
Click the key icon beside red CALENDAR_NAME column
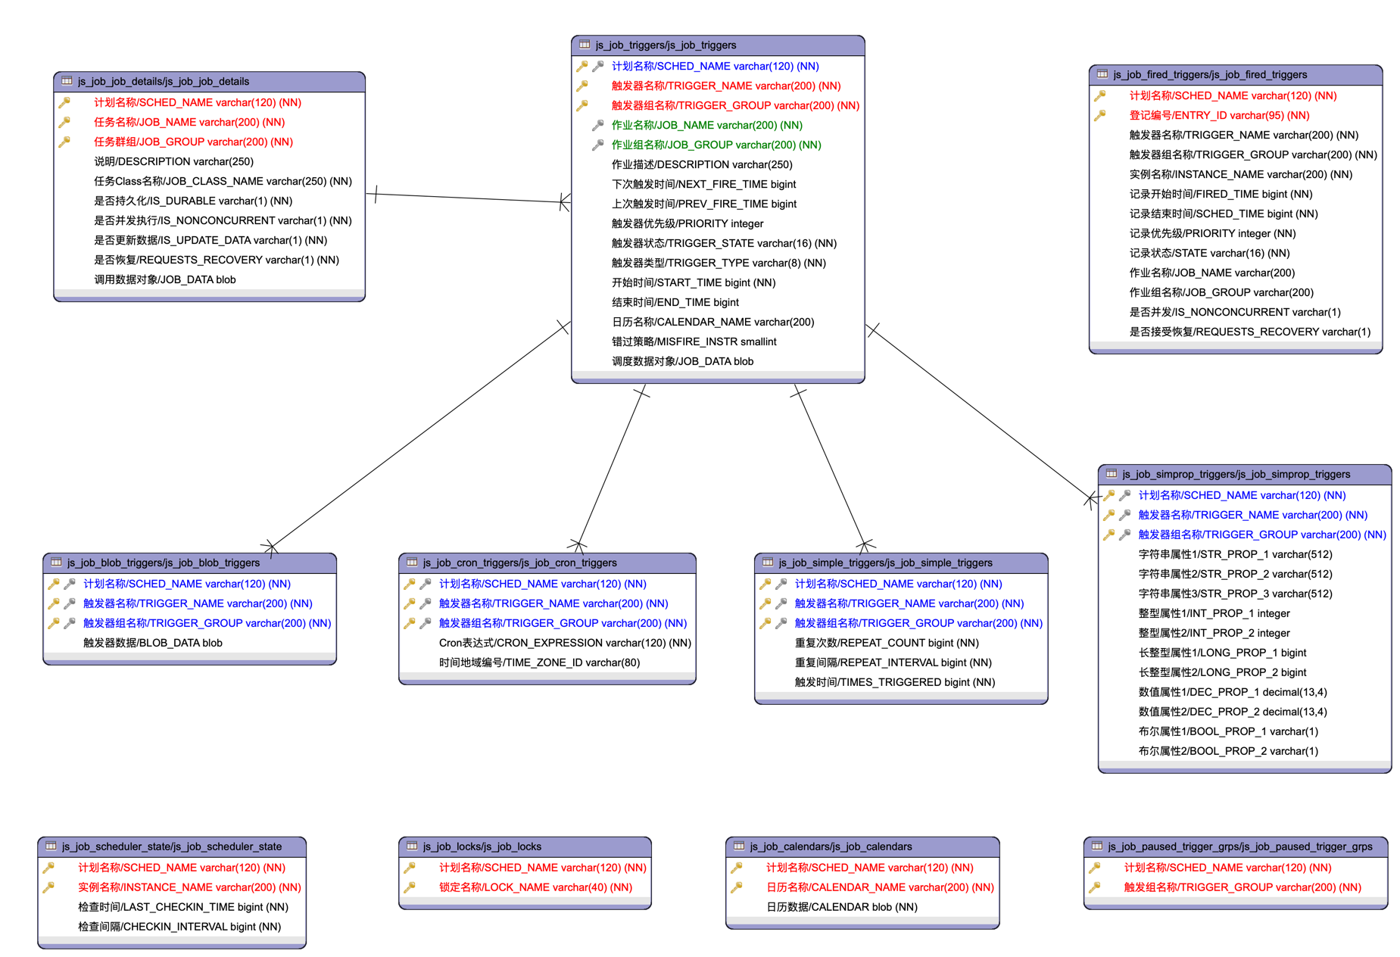tap(737, 887)
